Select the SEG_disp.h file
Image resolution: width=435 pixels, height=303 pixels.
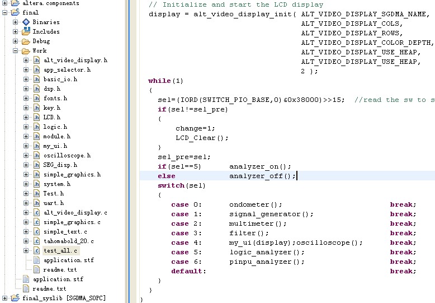(x=60, y=165)
